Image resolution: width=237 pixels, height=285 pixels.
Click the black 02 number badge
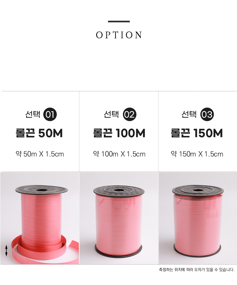(x=130, y=114)
